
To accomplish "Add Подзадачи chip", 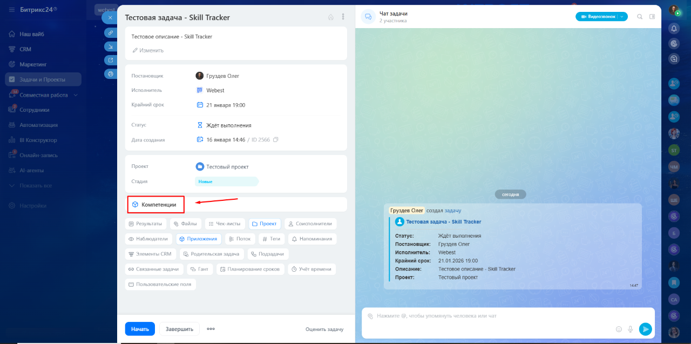I will click(x=268, y=254).
